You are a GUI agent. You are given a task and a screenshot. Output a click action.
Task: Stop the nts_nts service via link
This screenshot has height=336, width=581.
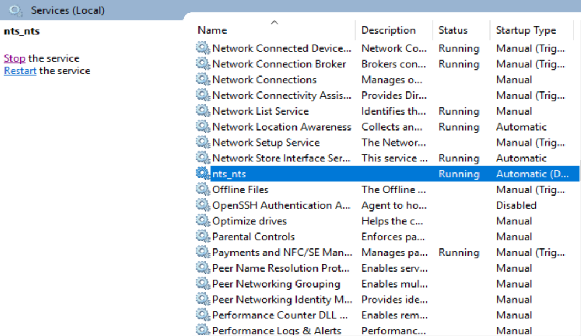click(x=14, y=58)
